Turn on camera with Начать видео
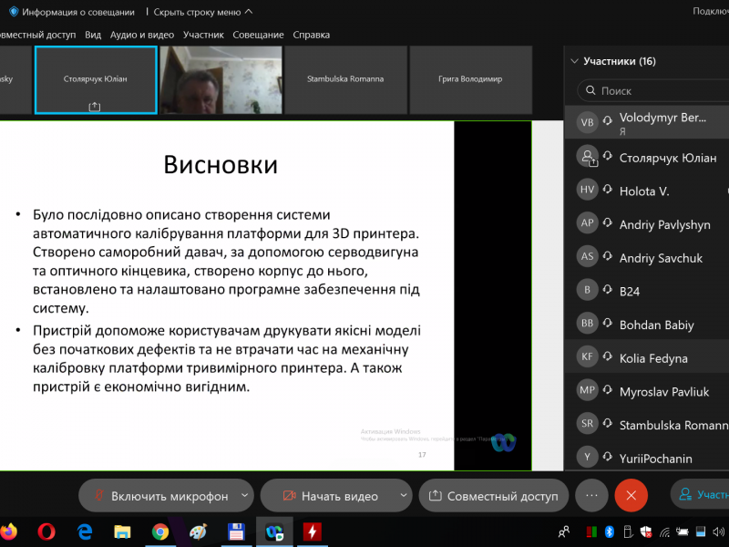729x547 pixels. [x=329, y=496]
